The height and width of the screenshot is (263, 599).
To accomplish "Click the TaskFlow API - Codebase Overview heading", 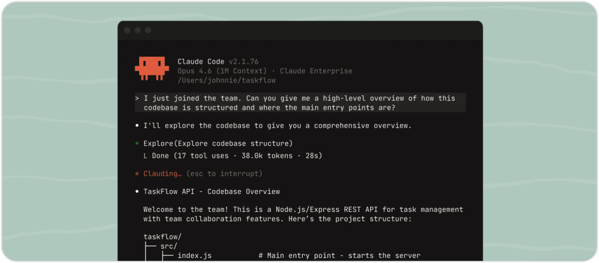I will (212, 191).
